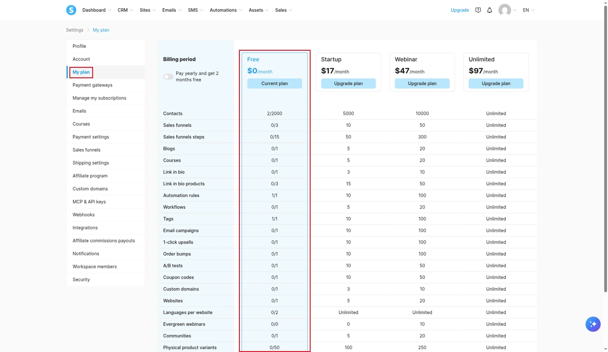The width and height of the screenshot is (608, 352).
Task: Open Notifications settings in sidebar
Action: [106, 253]
